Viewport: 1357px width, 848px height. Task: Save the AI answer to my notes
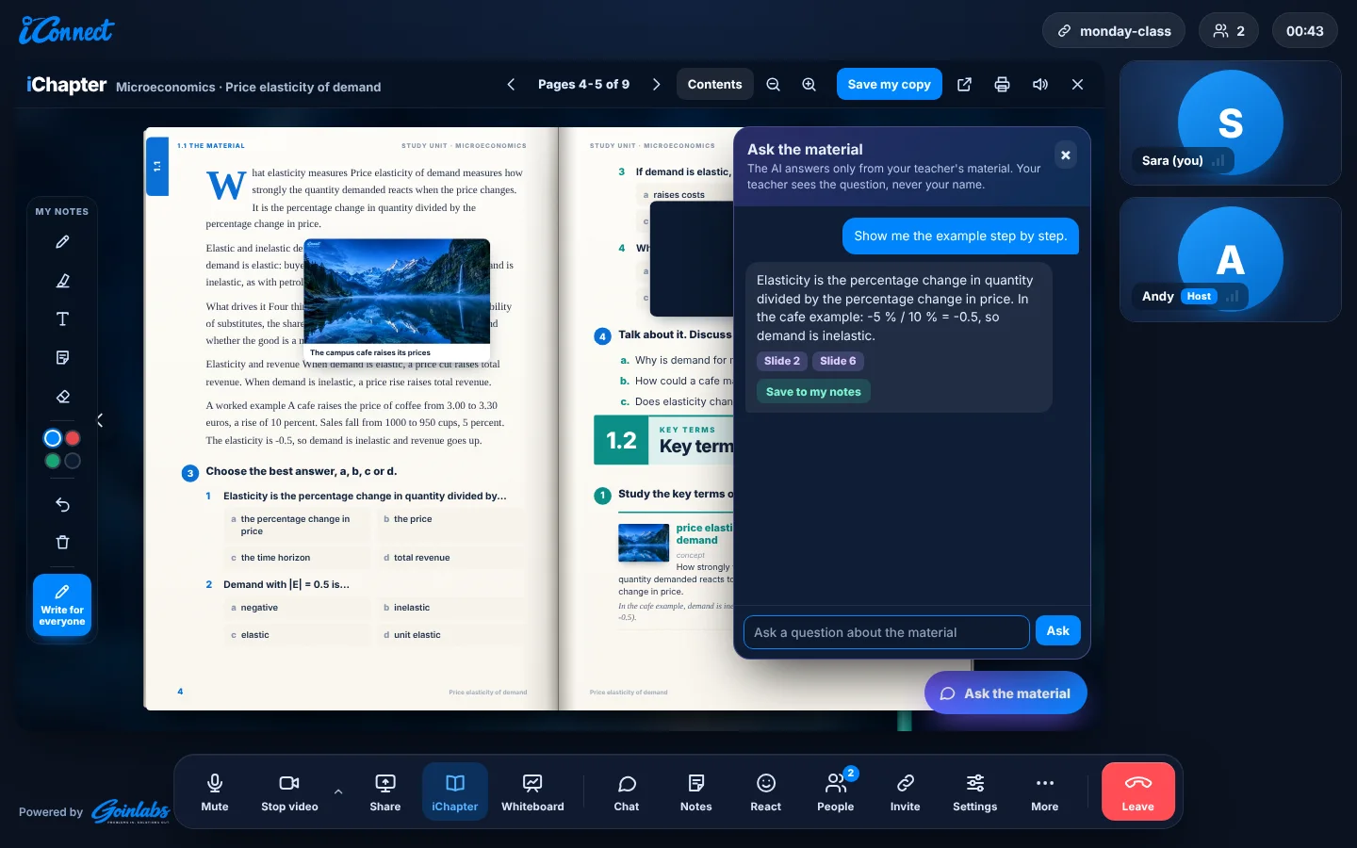(813, 392)
